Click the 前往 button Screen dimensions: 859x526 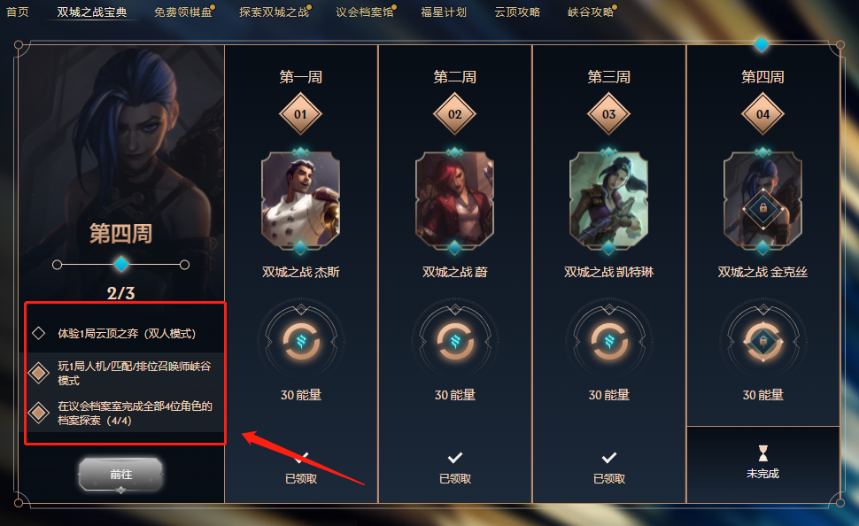[121, 474]
